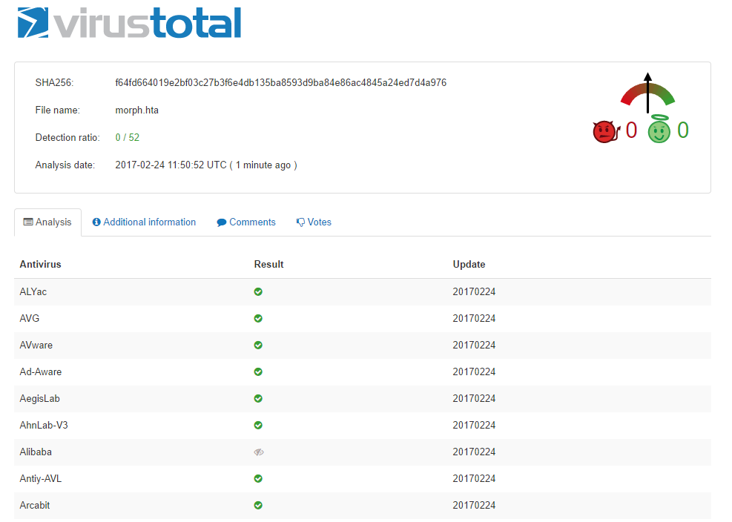
Task: Select the SHA256 hash value
Action: [280, 82]
